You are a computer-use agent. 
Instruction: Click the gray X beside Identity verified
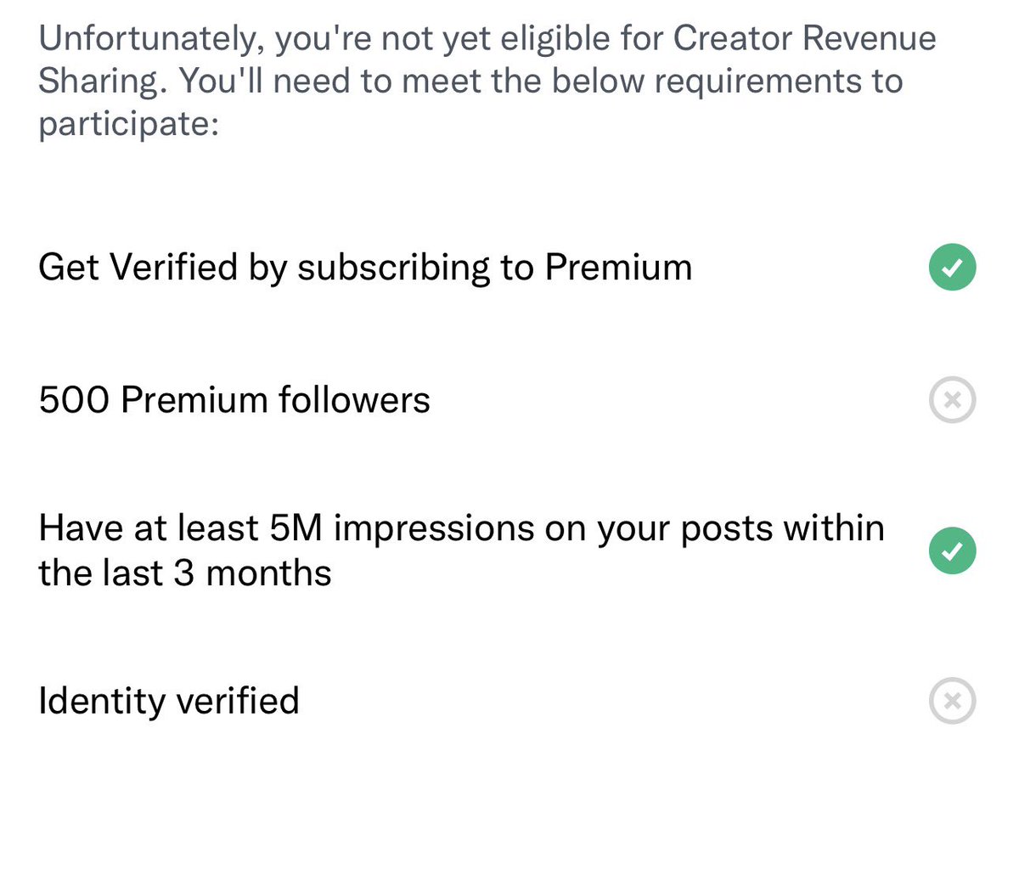[952, 701]
